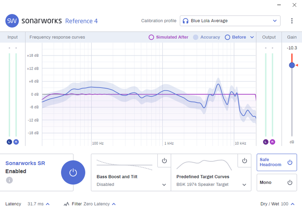Click the Reference 4 title text
This screenshot has height=207, width=302.
[82, 21]
